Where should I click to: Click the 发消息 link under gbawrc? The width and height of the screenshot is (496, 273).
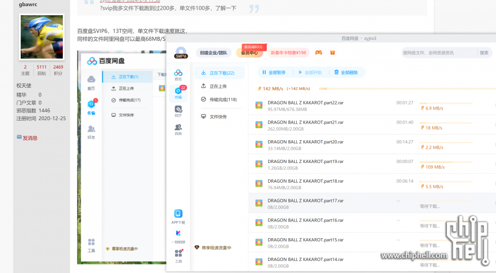click(30, 138)
